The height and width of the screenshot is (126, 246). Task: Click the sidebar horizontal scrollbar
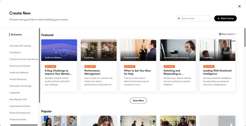[x=24, y=125]
